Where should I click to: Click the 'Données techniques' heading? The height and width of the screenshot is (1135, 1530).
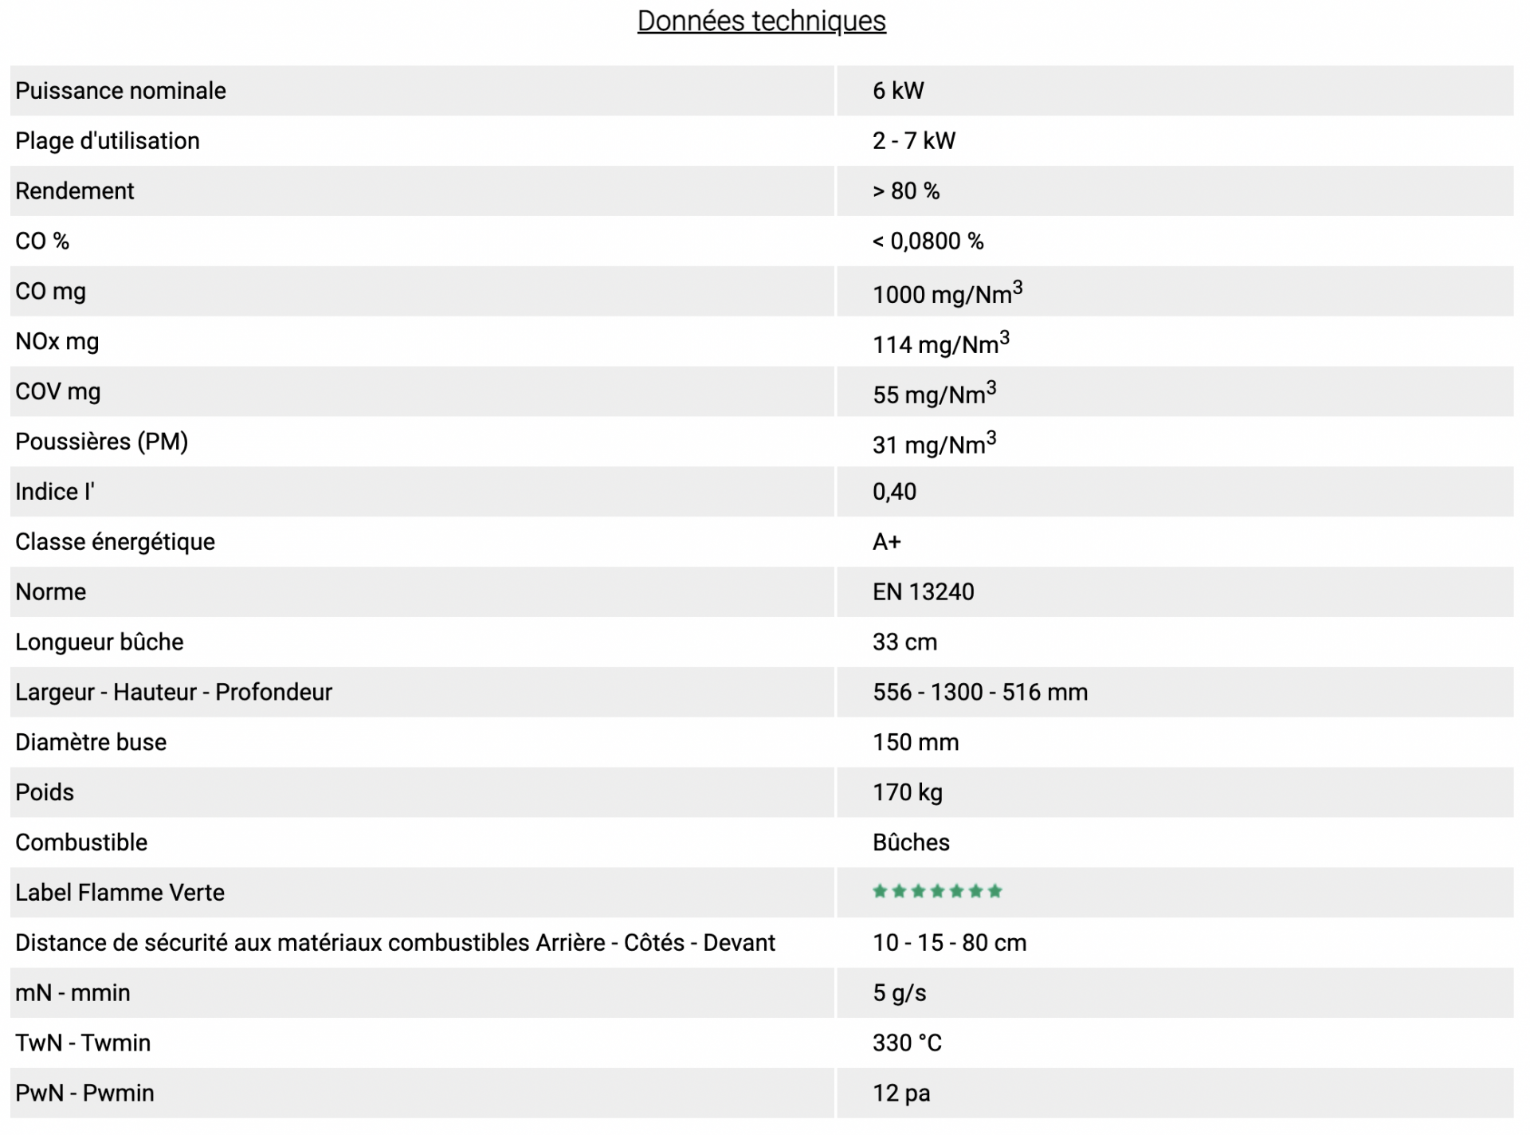click(x=761, y=21)
